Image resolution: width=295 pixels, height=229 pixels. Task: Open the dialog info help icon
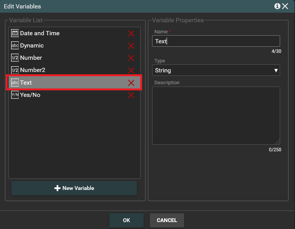click(277, 6)
